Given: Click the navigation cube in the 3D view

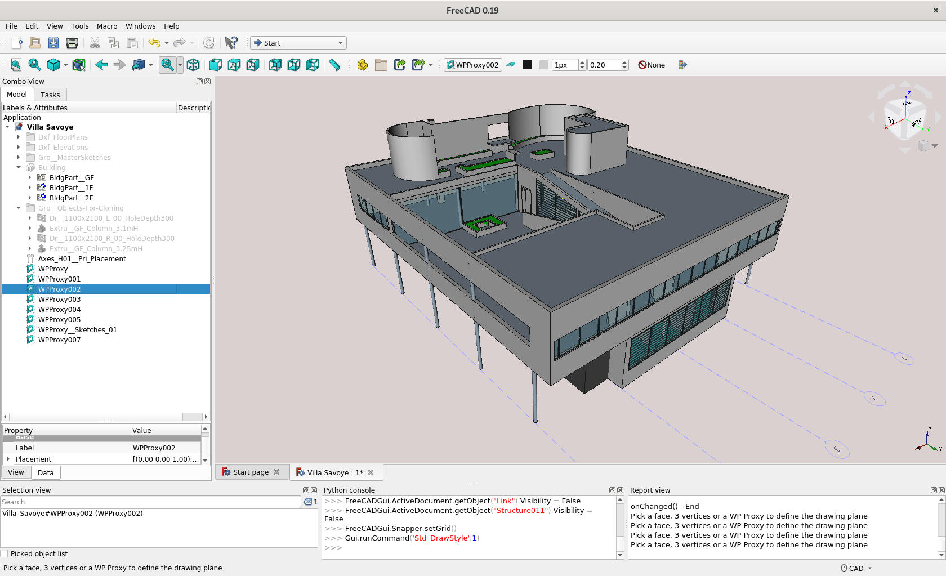Looking at the screenshot, I should click(904, 118).
